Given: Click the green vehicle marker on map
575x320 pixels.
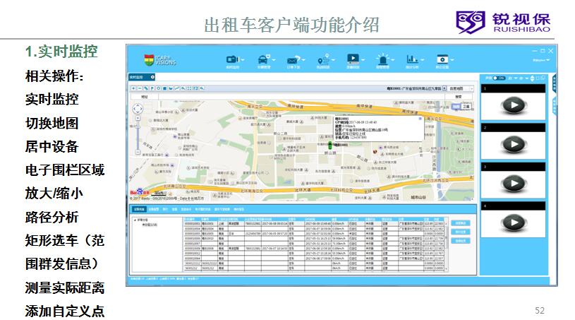Looking at the screenshot, I should point(329,145).
